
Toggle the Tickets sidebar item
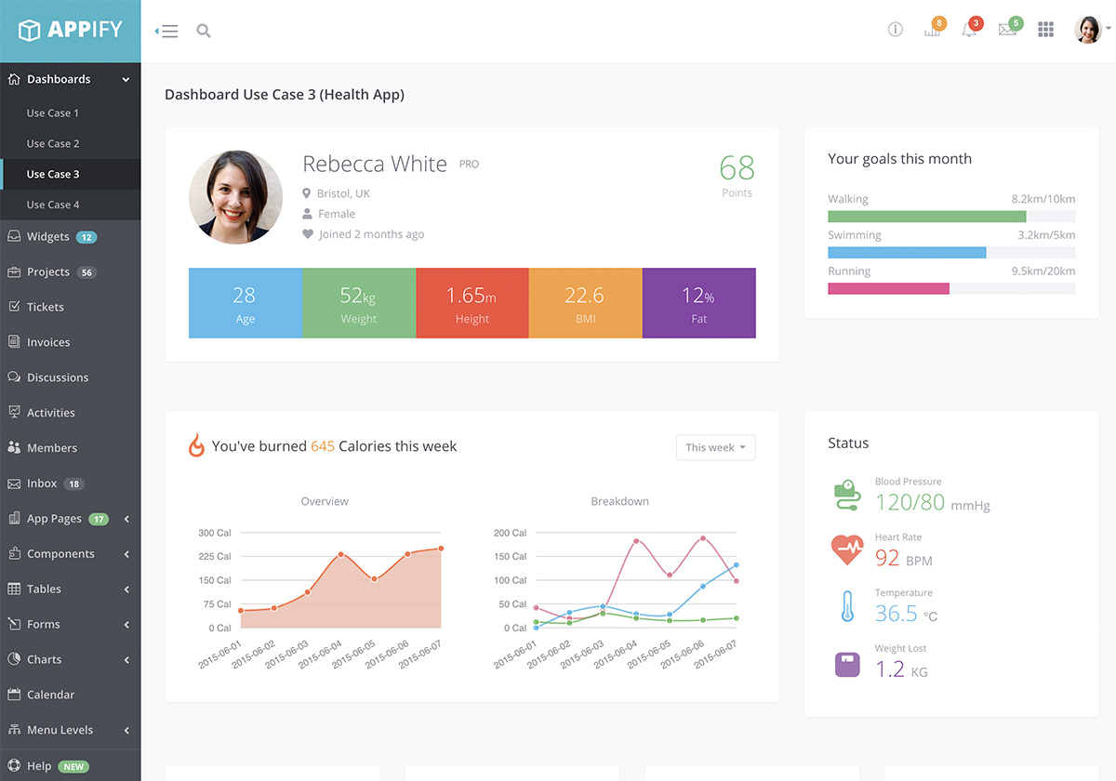[x=46, y=306]
